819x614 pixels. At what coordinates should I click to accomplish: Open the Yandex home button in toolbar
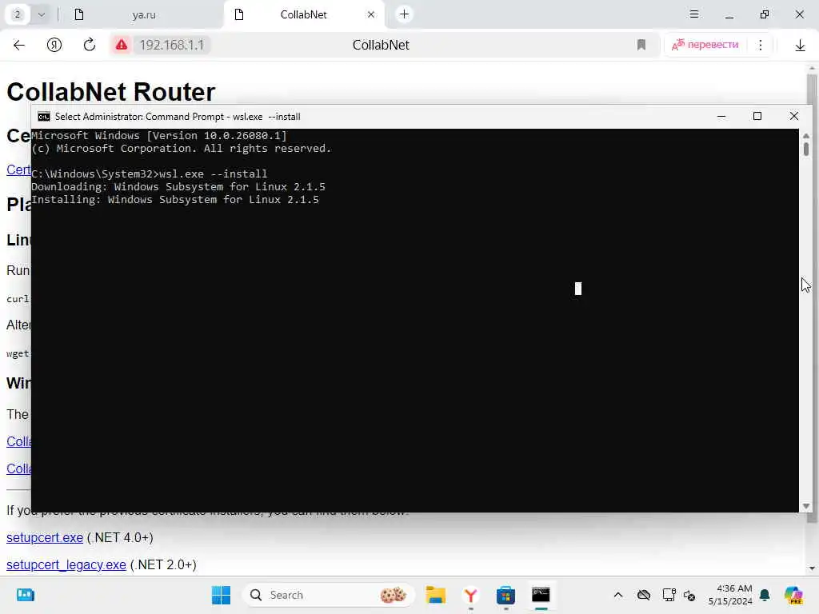pyautogui.click(x=54, y=45)
